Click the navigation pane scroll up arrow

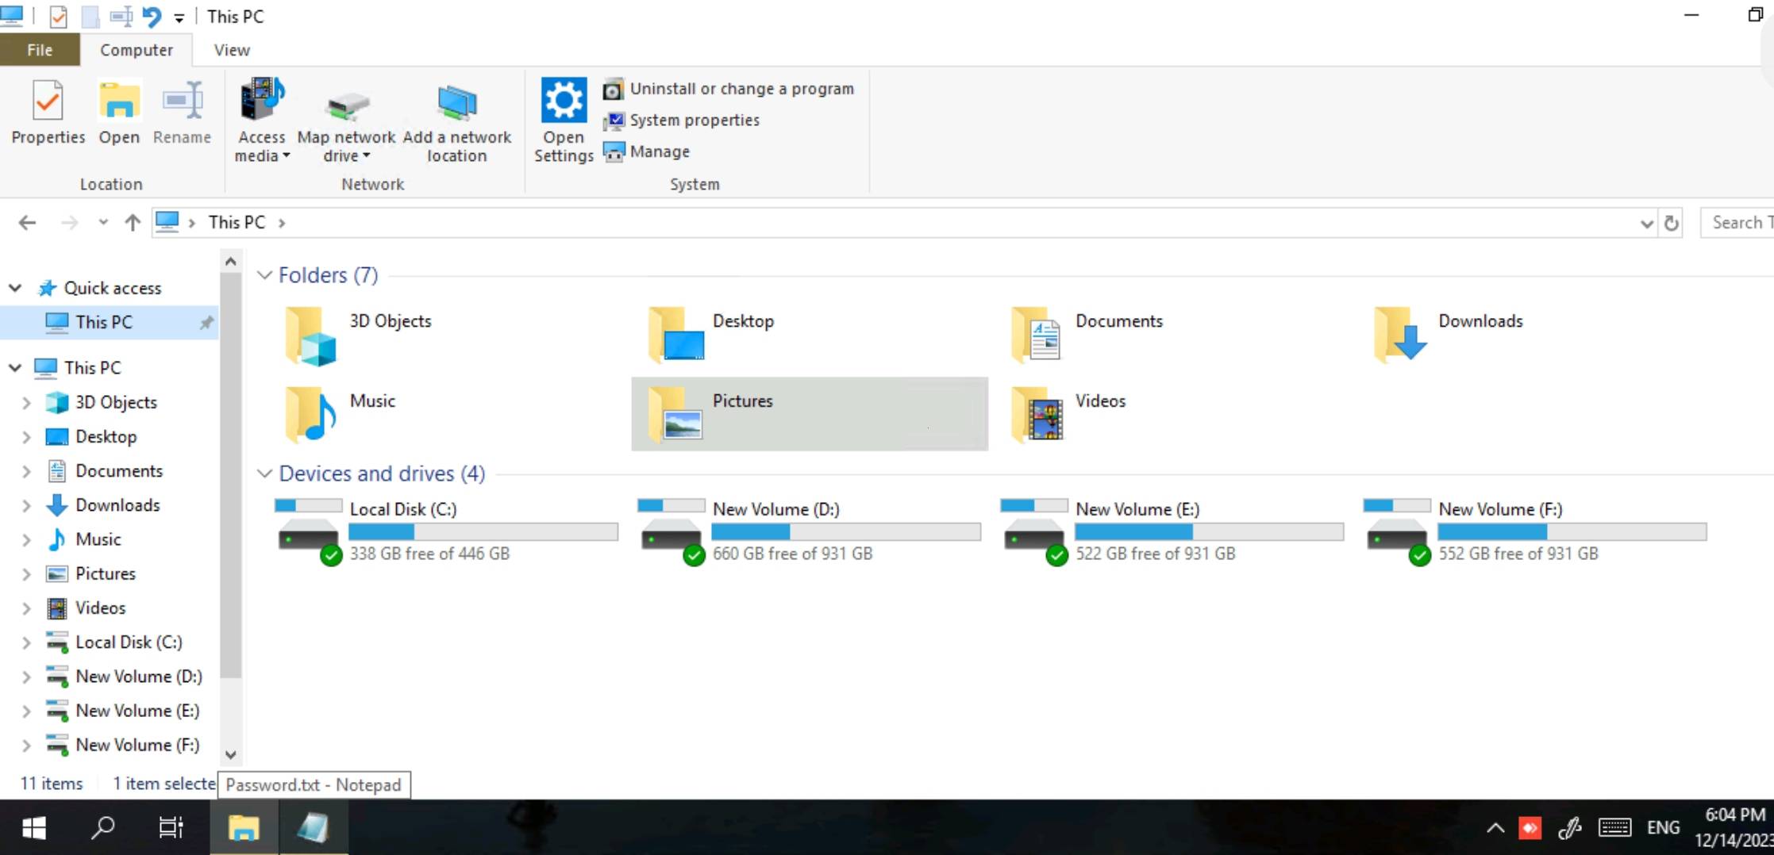click(231, 261)
